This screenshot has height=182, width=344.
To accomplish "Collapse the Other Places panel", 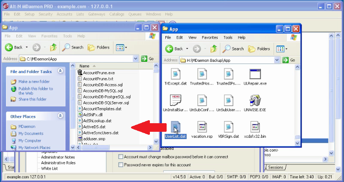I will (x=60, y=115).
